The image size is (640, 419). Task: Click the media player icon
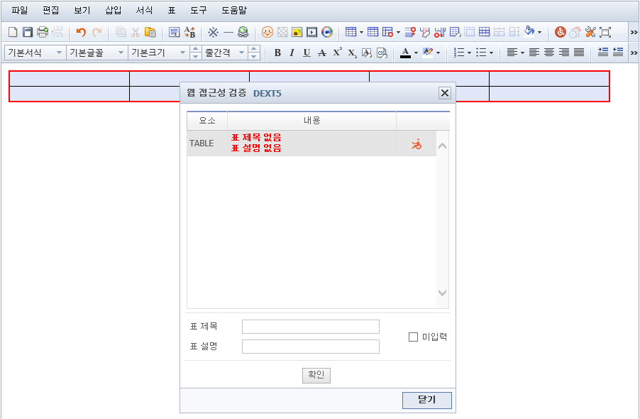click(327, 32)
